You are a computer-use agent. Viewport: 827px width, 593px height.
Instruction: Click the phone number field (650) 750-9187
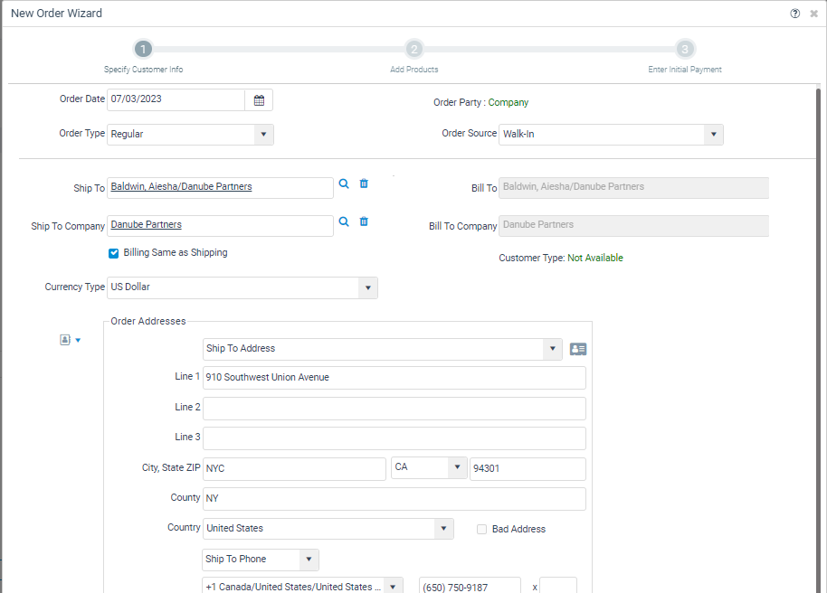pos(470,586)
